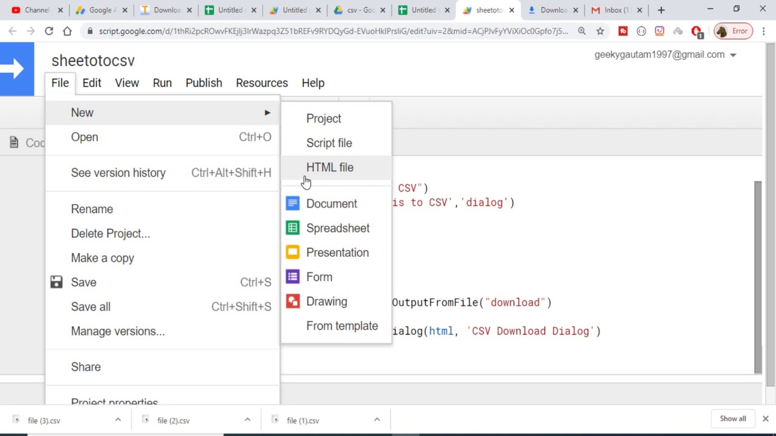Click the purple Form icon

(x=293, y=277)
